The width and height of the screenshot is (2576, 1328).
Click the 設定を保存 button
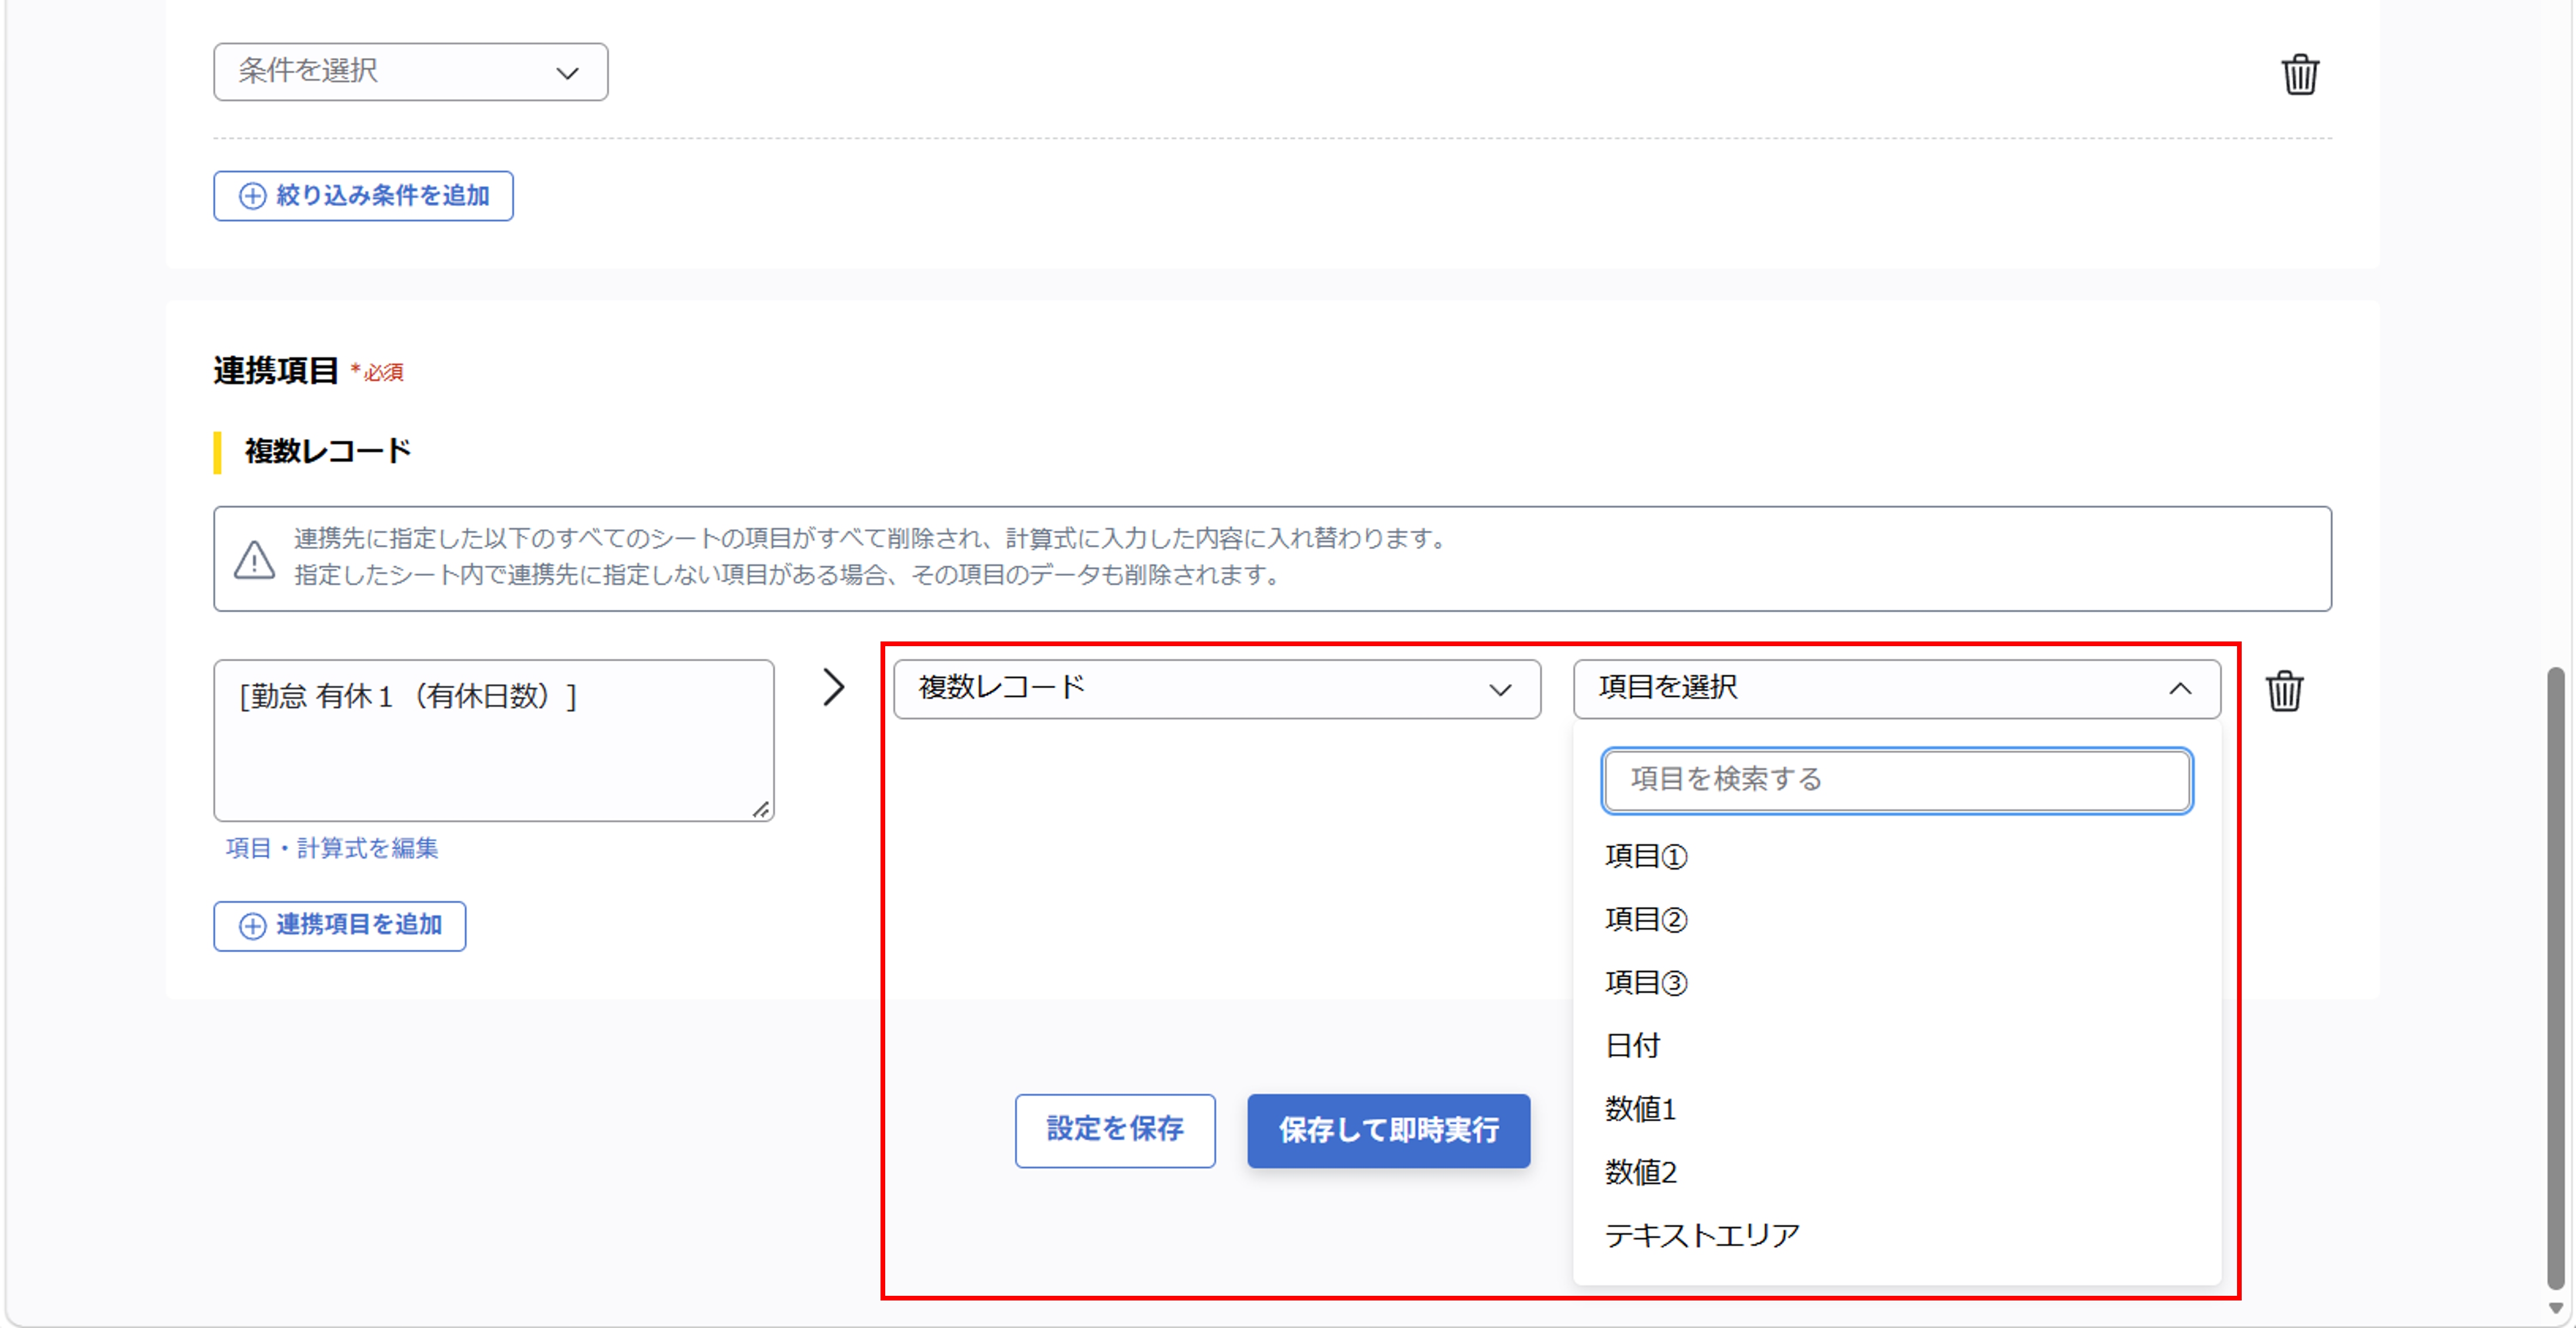[1115, 1130]
